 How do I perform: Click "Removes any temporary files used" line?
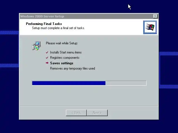(73, 68)
